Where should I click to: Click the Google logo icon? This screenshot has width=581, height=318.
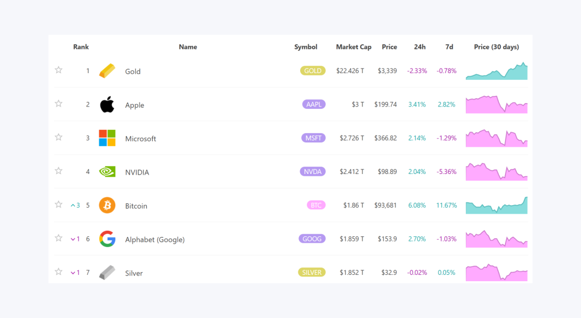(x=107, y=239)
